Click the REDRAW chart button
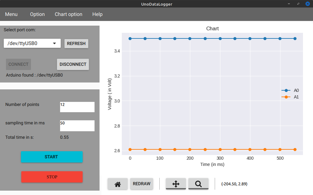Viewport: 313px width, 195px height. click(141, 184)
